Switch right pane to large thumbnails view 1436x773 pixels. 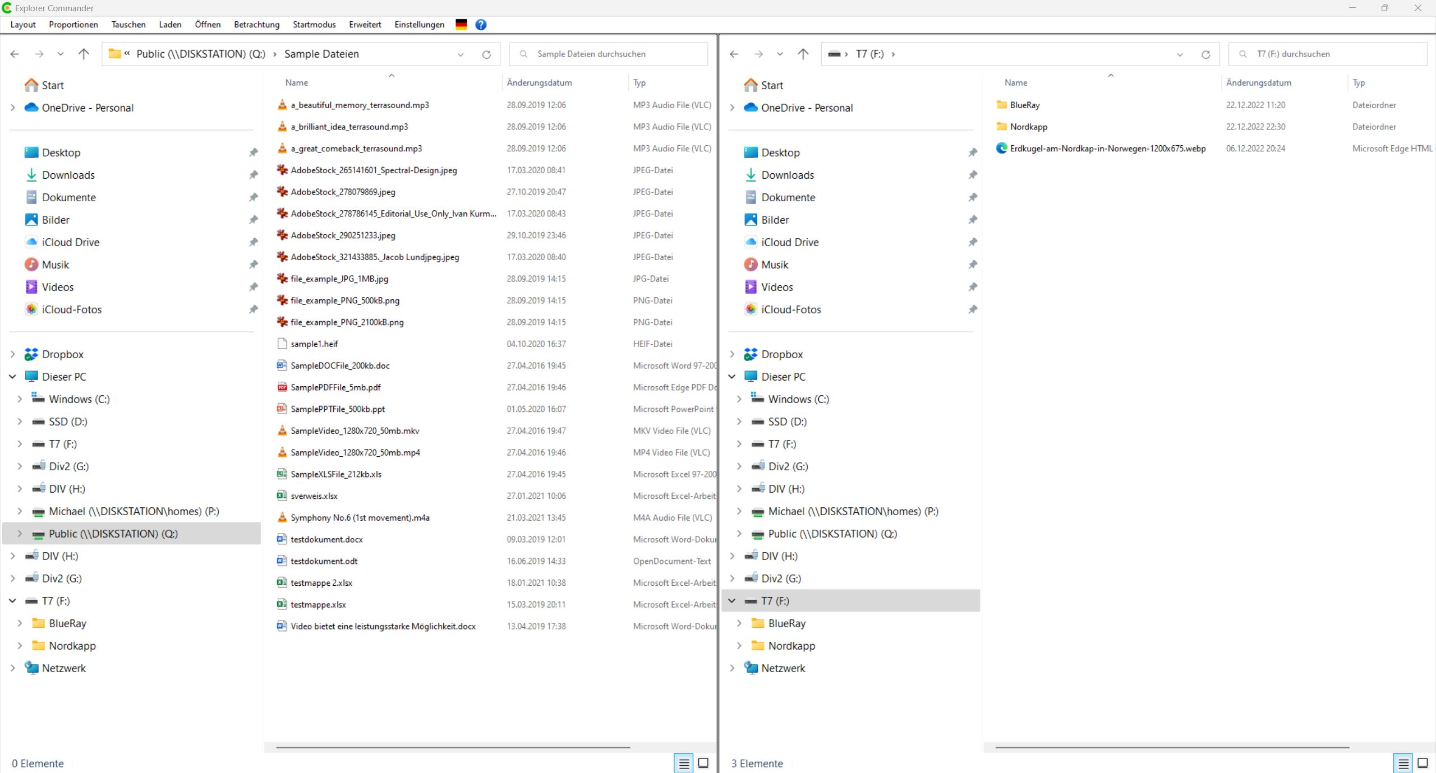pyautogui.click(x=1423, y=763)
